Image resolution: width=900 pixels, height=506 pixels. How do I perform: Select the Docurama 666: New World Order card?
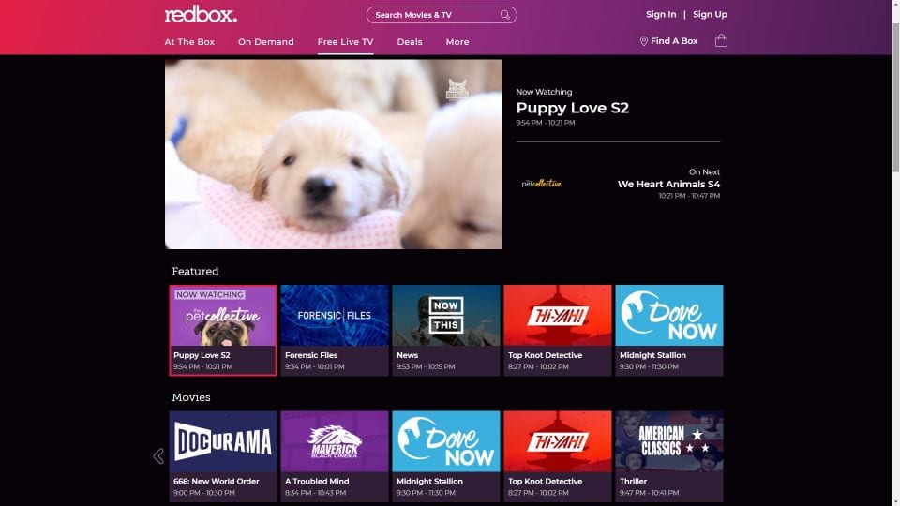pos(223,456)
